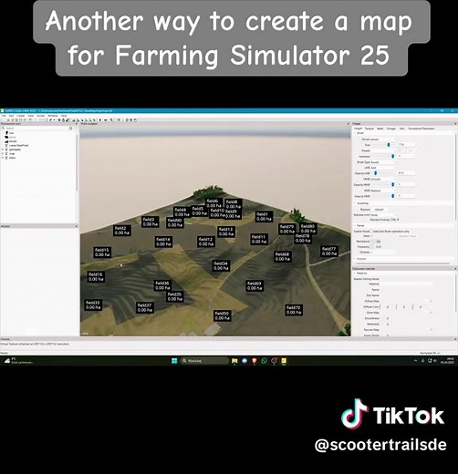Click the Random Seed button
The height and width of the screenshot is (474, 458).
coord(407,236)
